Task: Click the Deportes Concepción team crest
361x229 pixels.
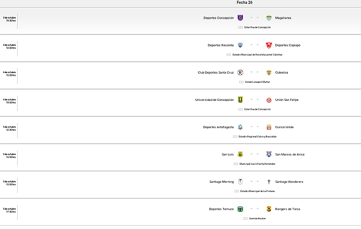Action: [x=240, y=17]
